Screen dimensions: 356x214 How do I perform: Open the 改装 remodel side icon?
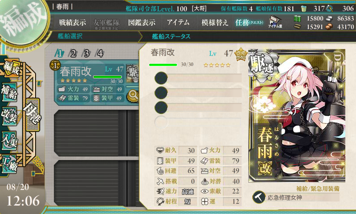point(9,116)
